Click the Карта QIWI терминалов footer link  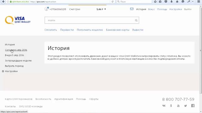point(19,99)
